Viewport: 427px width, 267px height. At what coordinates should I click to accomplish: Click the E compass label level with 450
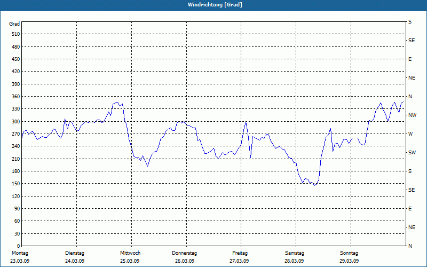(410, 59)
